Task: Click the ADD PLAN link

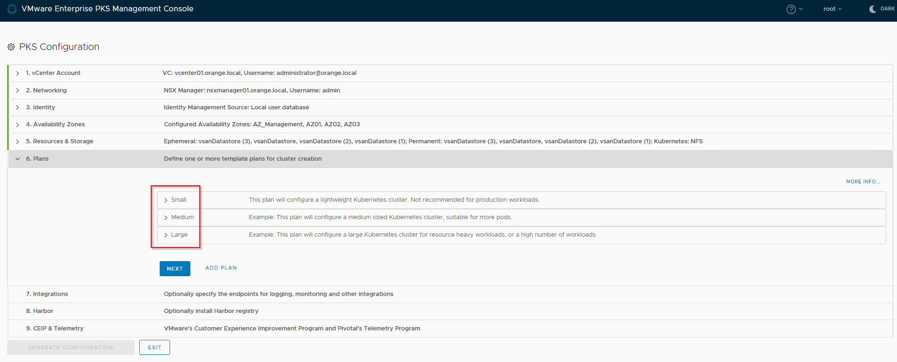Action: pyautogui.click(x=221, y=268)
